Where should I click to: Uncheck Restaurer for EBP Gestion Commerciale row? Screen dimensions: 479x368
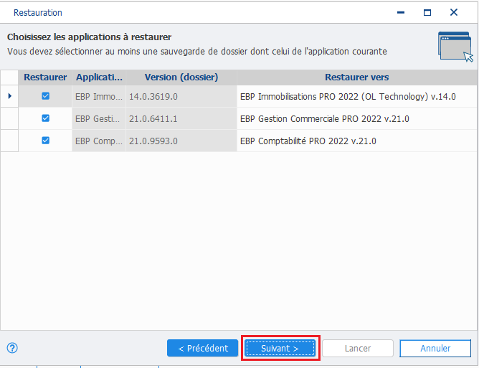(45, 118)
